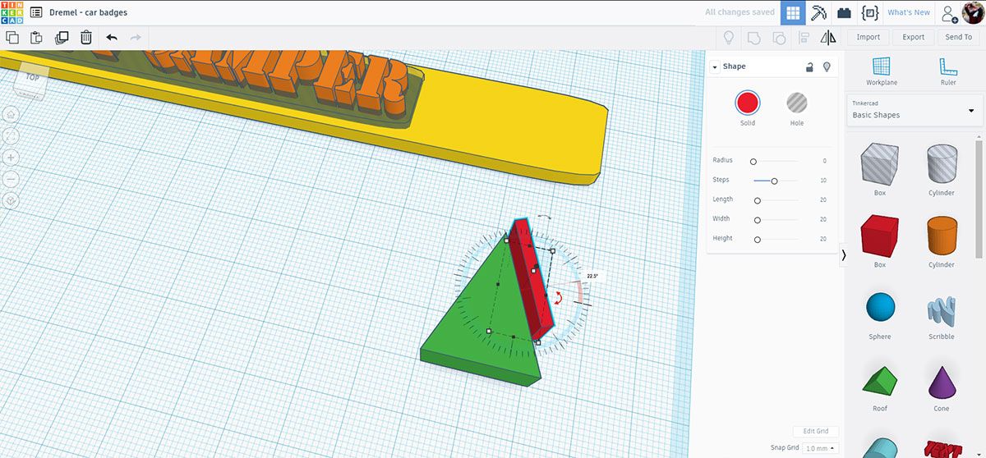Image resolution: width=986 pixels, height=458 pixels.
Task: Toggle orthographic perspective view icon
Action: [x=12, y=199]
